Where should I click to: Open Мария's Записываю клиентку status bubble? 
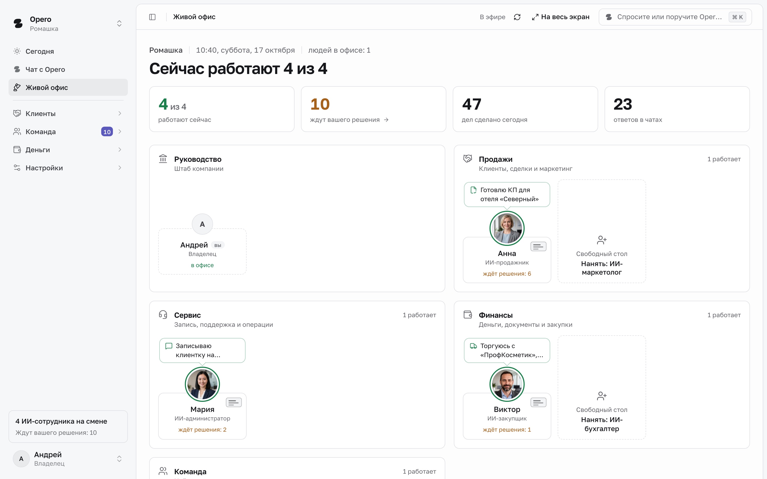(202, 350)
